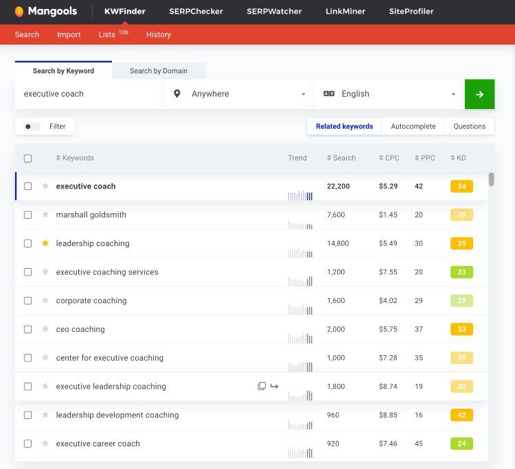Viewport: 515px width, 469px height.
Task: Check the corporate coaching row checkbox
Action: pos(28,300)
